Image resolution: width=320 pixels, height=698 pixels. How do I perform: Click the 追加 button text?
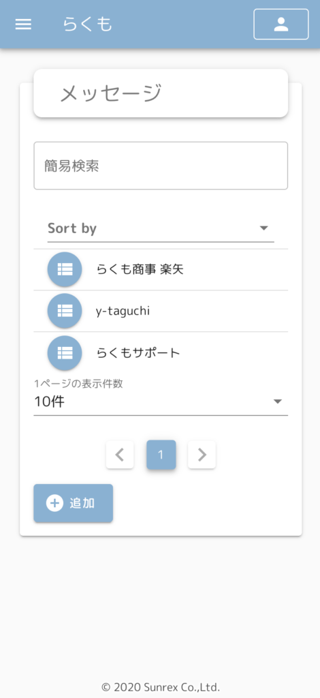[x=82, y=504]
